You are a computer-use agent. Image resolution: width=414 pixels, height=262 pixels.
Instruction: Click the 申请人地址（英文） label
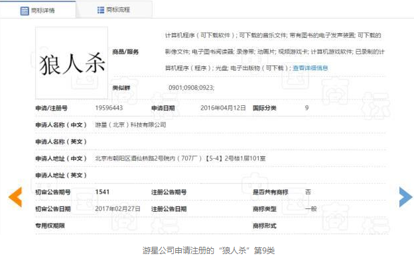point(61,175)
